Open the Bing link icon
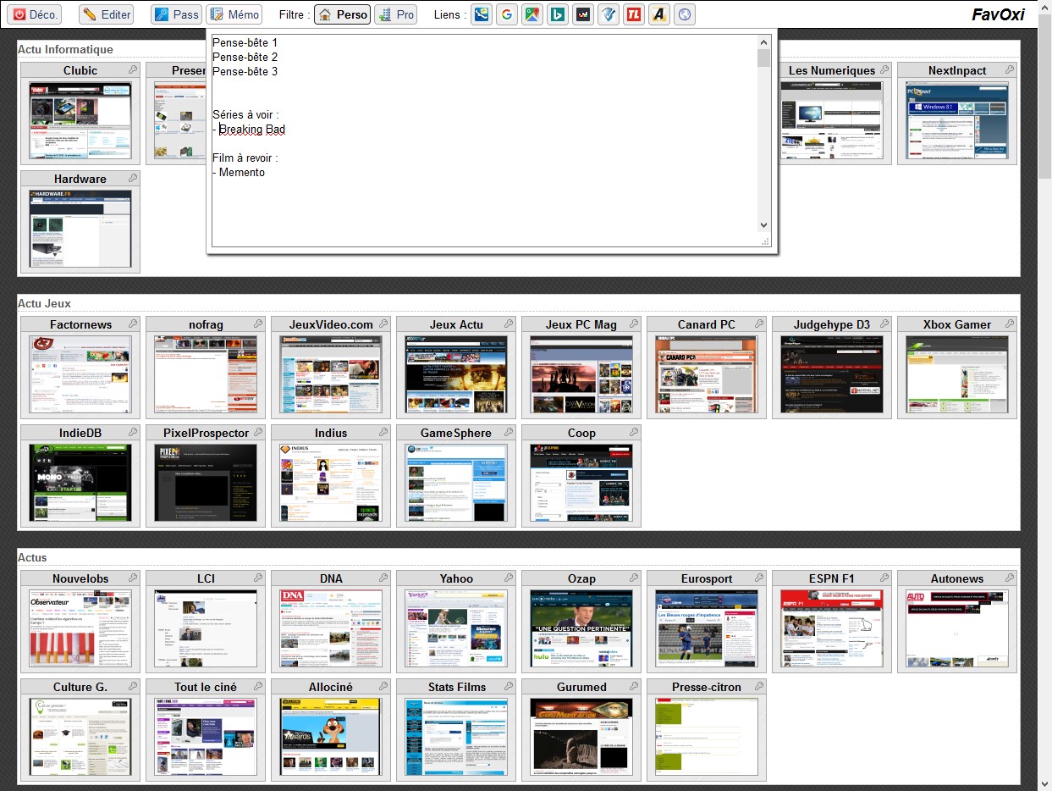This screenshot has height=791, width=1052. (558, 14)
